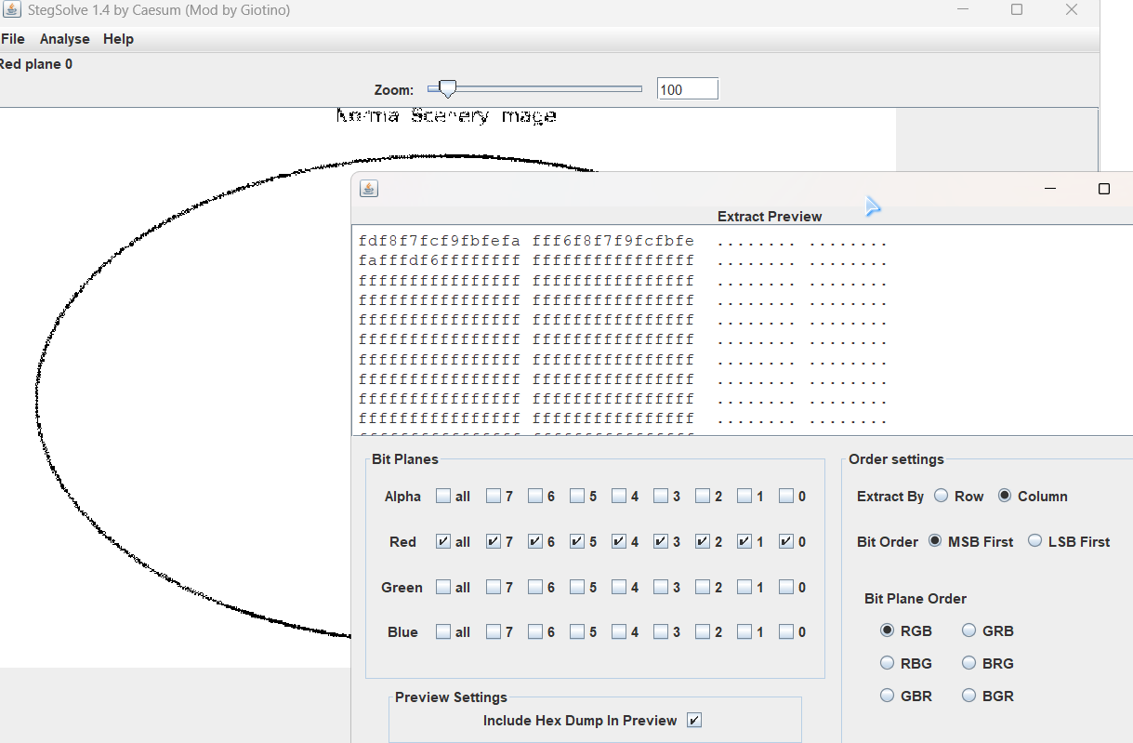Uncheck the Red bit 0 checkbox
Screen dimensions: 1133x743
786,541
